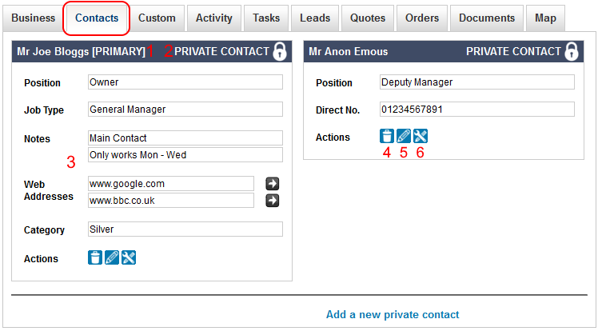The image size is (598, 331).
Task: Open tools icon for Anon Emous contact
Action: (421, 136)
